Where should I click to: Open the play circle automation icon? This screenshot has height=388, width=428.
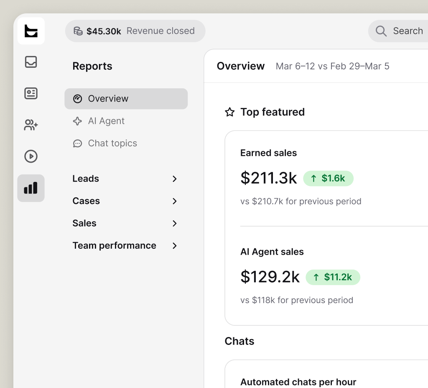point(31,156)
